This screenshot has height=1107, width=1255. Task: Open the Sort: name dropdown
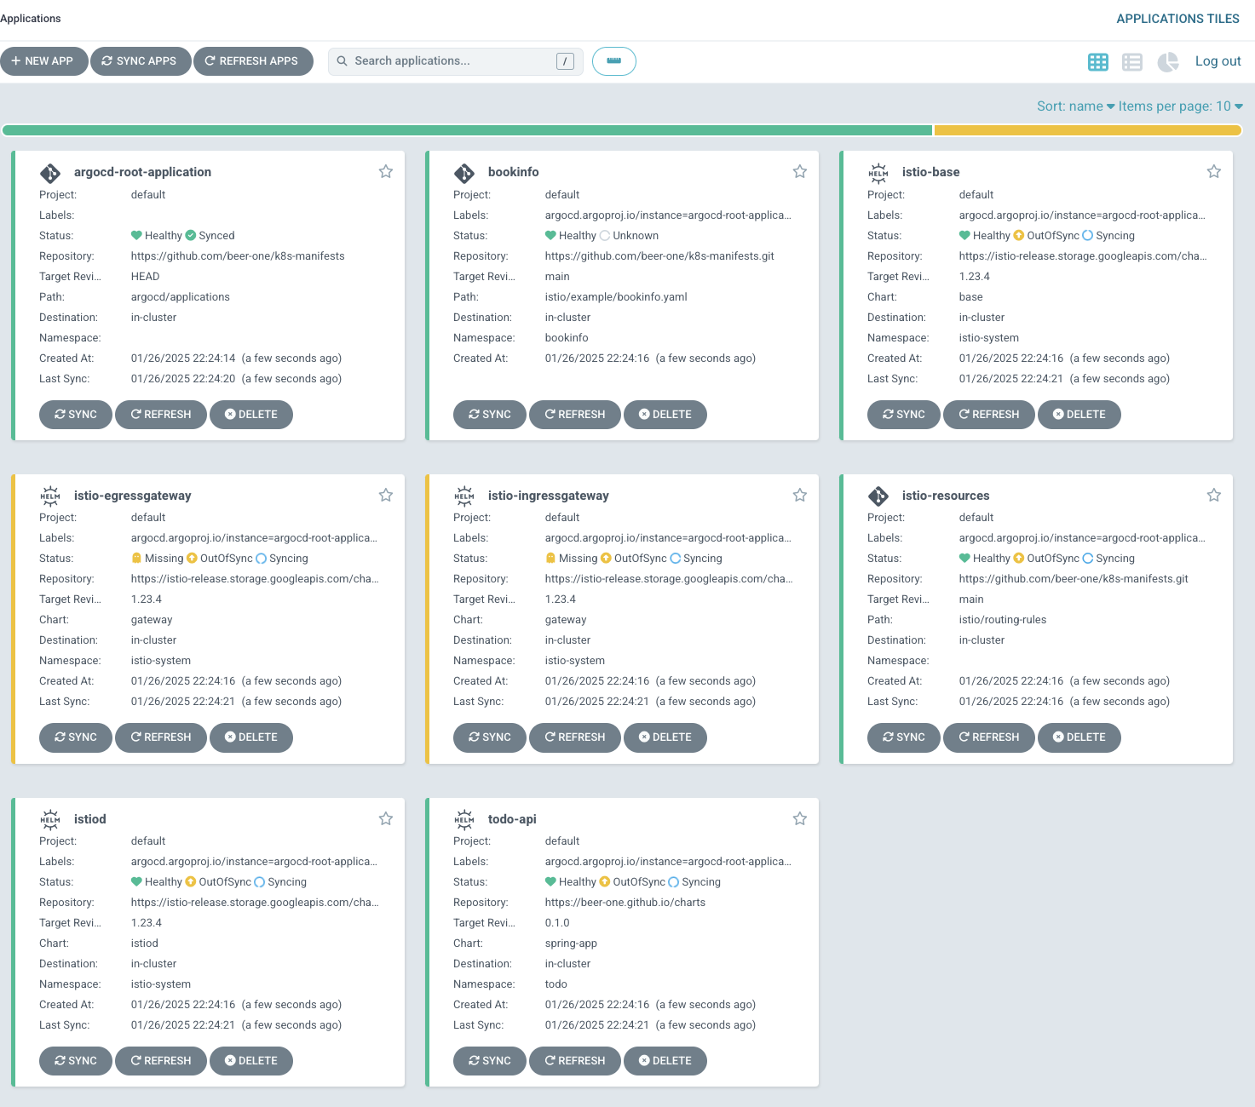click(1075, 106)
